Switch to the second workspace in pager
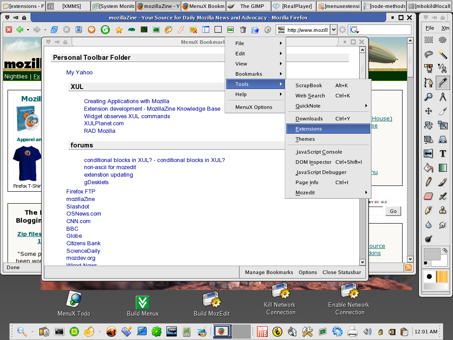 coord(242,331)
